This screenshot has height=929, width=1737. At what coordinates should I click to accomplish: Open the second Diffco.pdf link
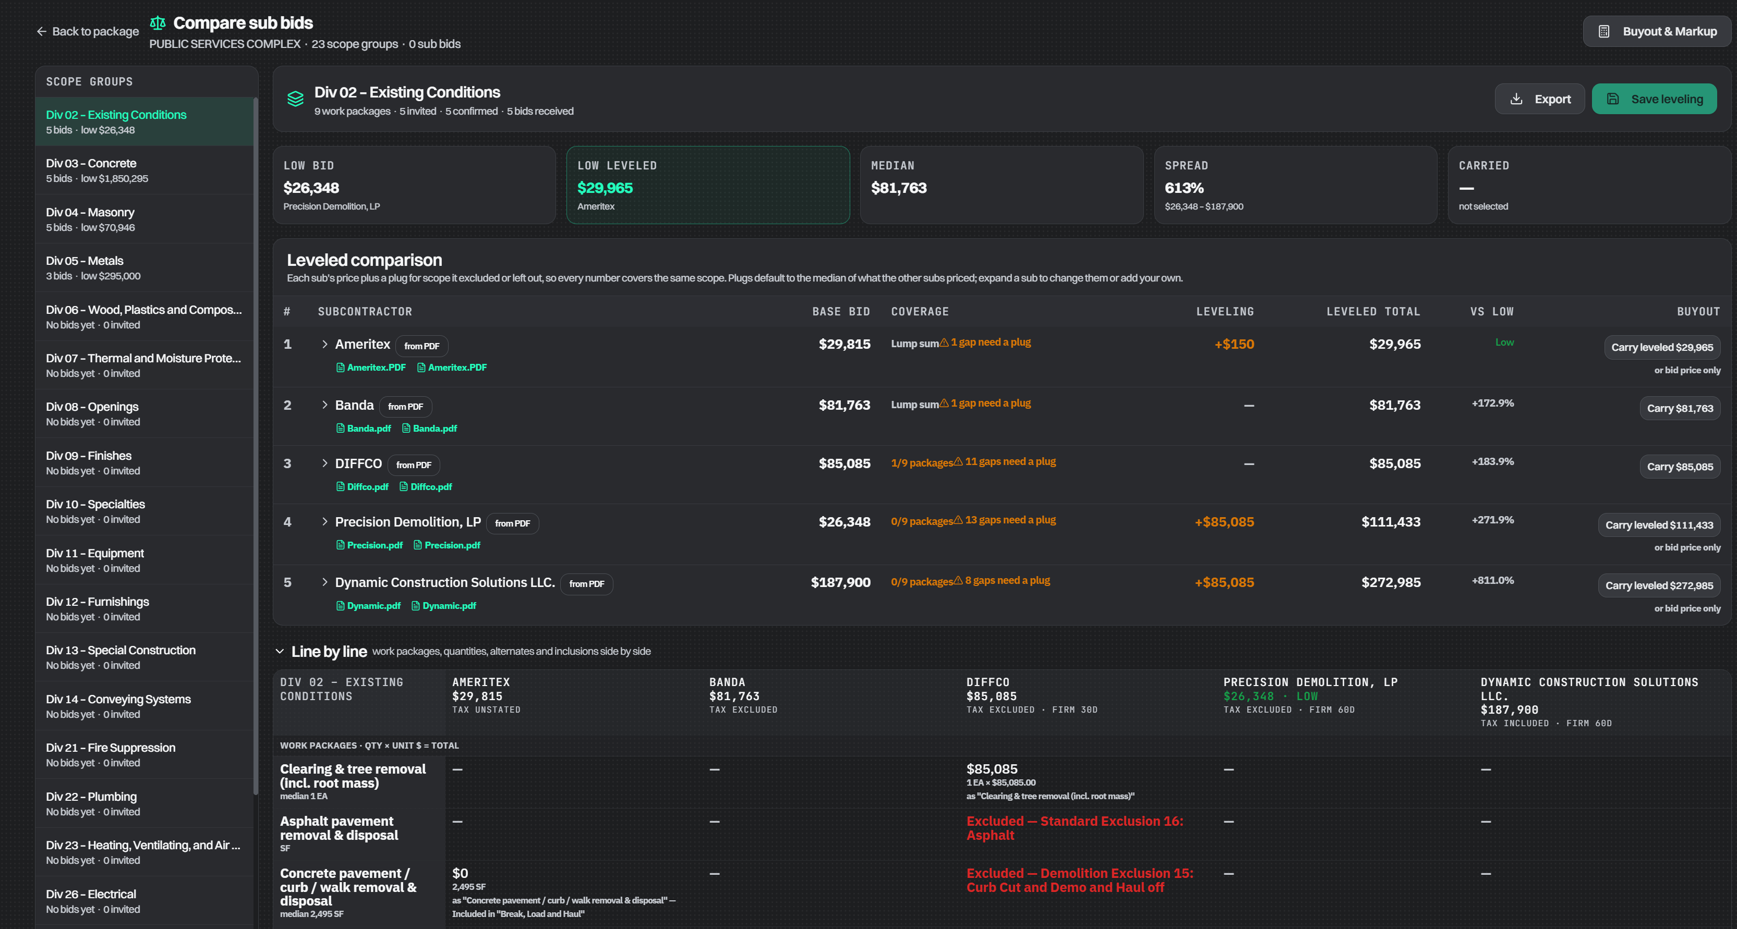[426, 487]
